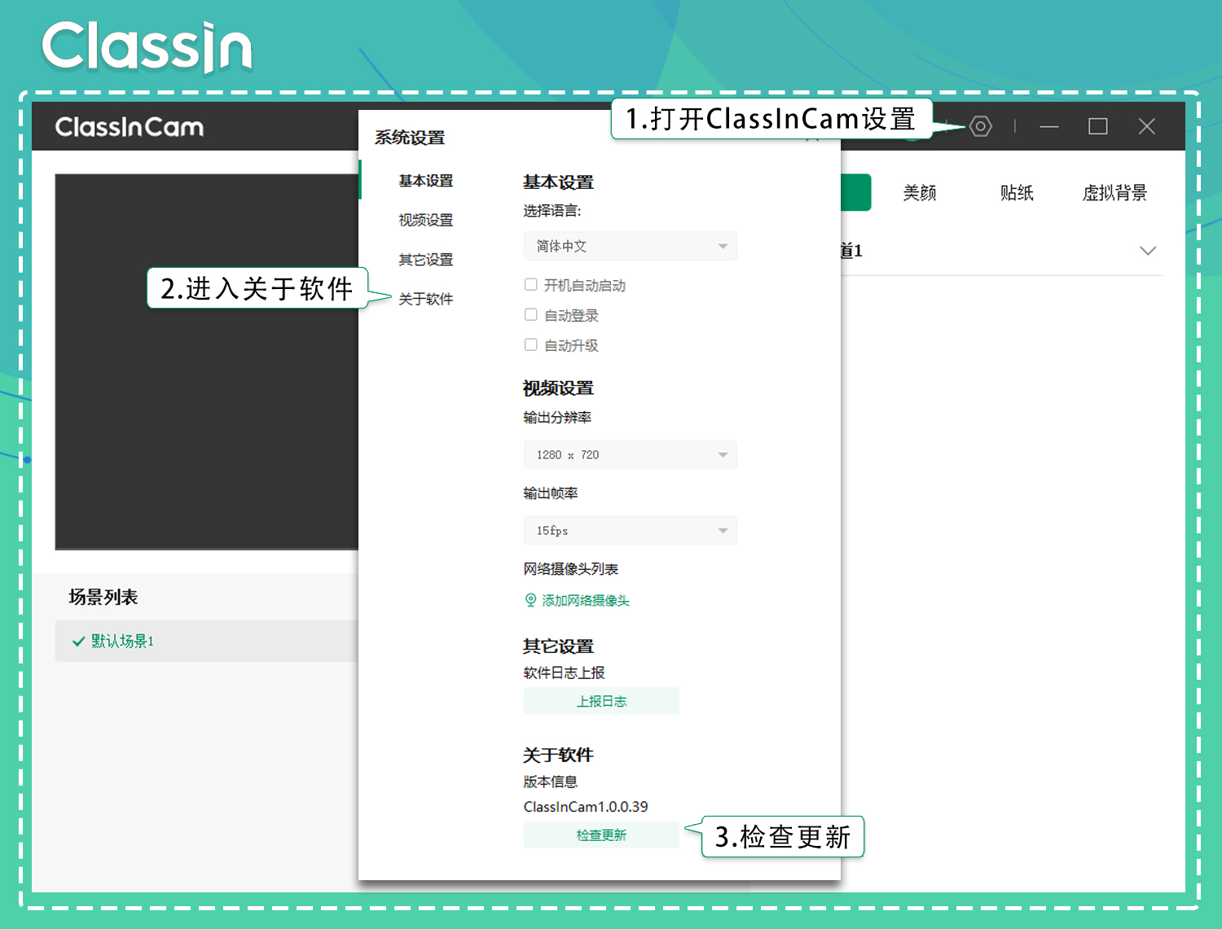Screen dimensions: 1222x929
Task: Click the 检查更新 button
Action: pyautogui.click(x=601, y=835)
